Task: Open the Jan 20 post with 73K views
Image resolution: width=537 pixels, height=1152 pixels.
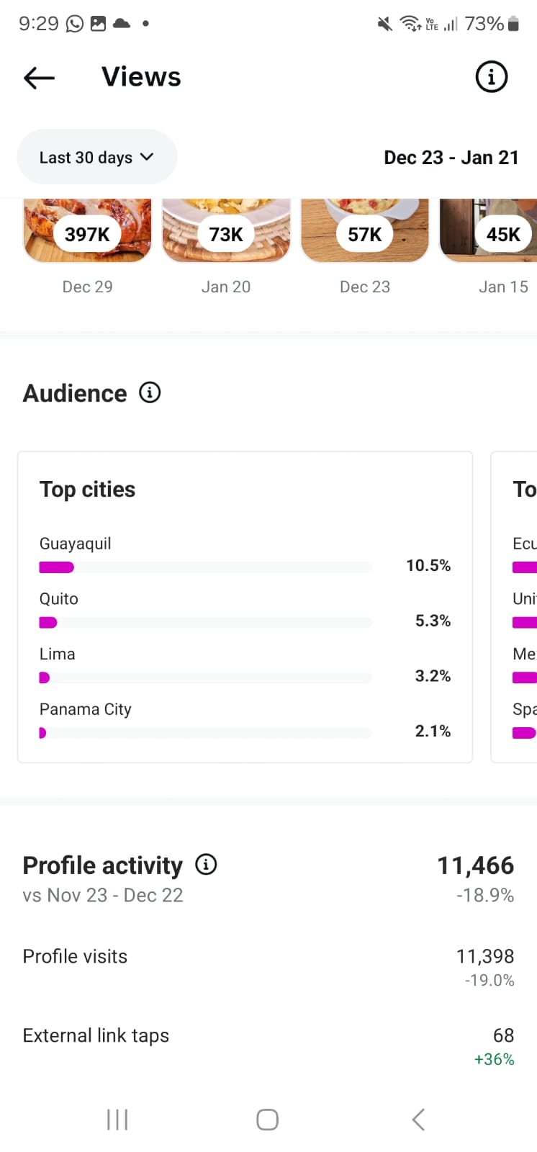Action: click(x=226, y=232)
